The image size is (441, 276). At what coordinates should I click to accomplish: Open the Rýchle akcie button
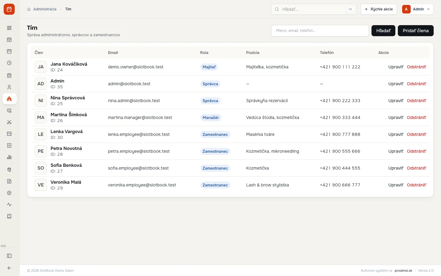tap(379, 9)
